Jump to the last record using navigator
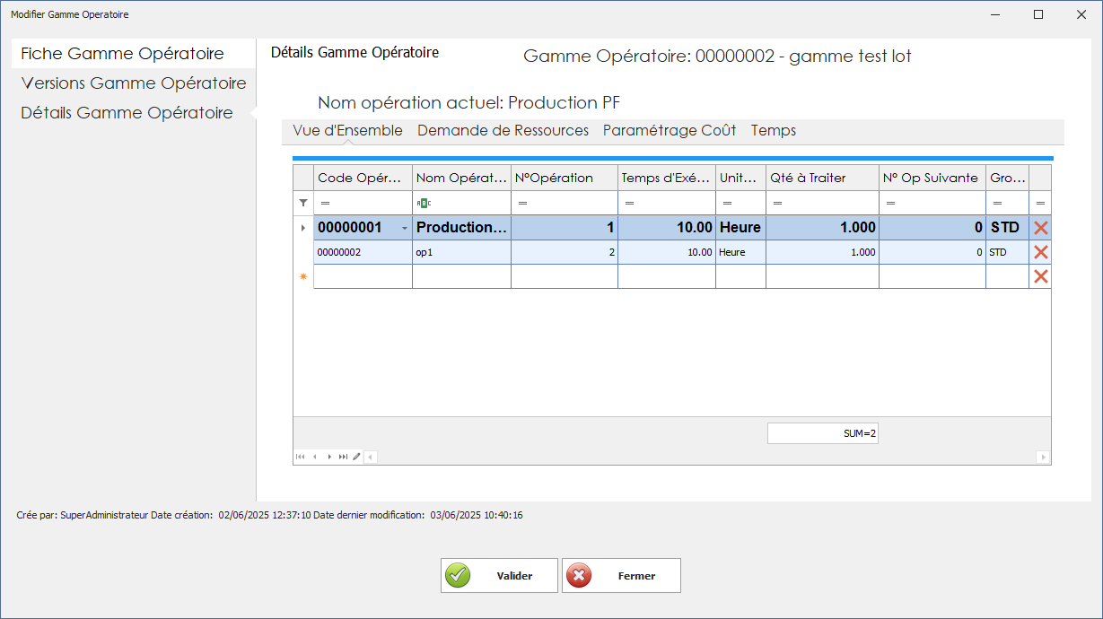Viewport: 1103px width, 619px height. click(x=343, y=457)
